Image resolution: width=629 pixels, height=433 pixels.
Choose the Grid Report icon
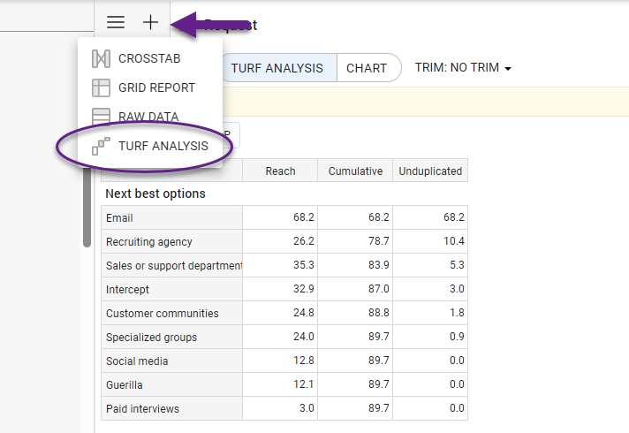pyautogui.click(x=102, y=88)
